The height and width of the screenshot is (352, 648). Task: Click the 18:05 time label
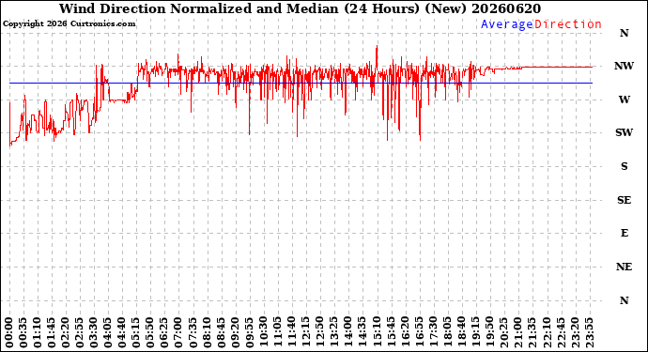coord(447,333)
